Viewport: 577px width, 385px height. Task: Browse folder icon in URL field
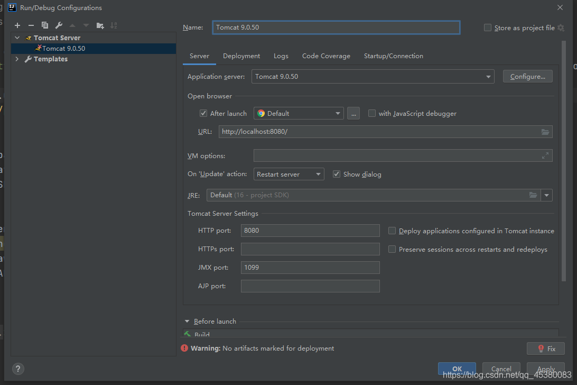[x=545, y=132]
